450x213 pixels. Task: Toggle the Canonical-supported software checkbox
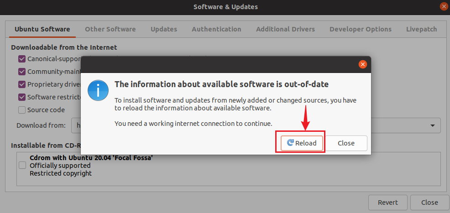tap(22, 59)
